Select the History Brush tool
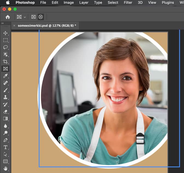 pyautogui.click(x=5, y=105)
